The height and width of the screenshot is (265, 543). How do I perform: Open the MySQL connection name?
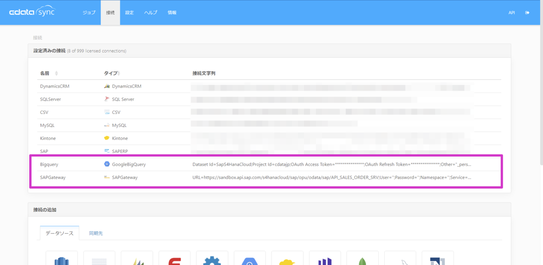tap(47, 125)
